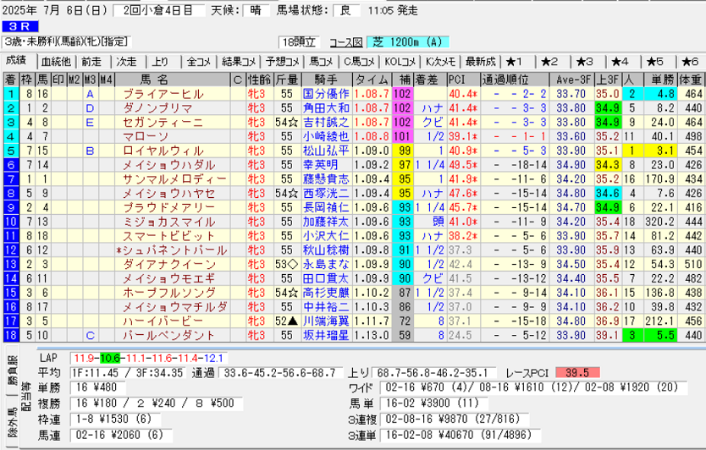
Task: Open the ★5 star tab
Action: 654,62
